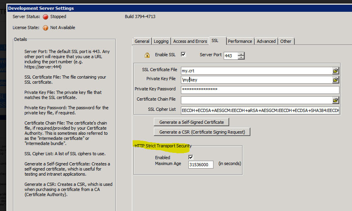Select the Access and Errors tab

pyautogui.click(x=190, y=41)
